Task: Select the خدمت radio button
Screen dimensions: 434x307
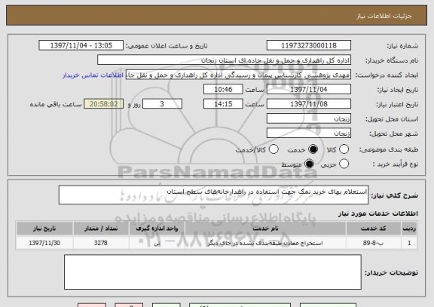Action: click(313, 149)
